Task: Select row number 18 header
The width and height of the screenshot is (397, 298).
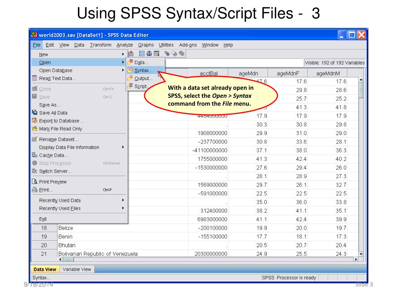Action: pyautogui.click(x=44, y=228)
